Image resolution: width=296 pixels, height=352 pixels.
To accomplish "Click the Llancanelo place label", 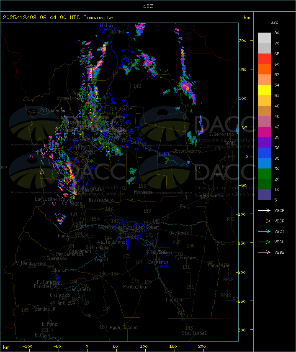I will pyautogui.click(x=79, y=289).
